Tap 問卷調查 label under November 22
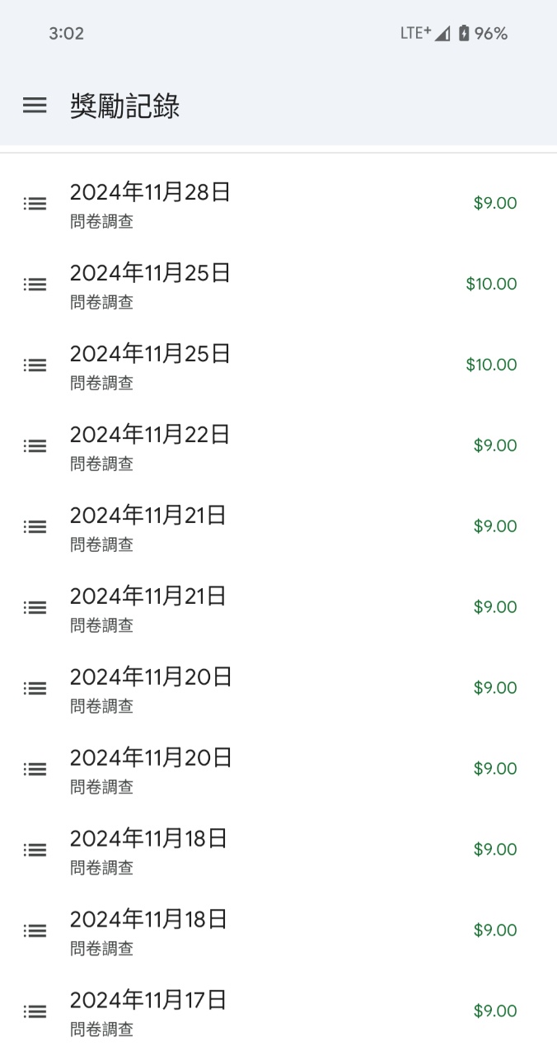This screenshot has width=557, height=1056. click(x=101, y=464)
